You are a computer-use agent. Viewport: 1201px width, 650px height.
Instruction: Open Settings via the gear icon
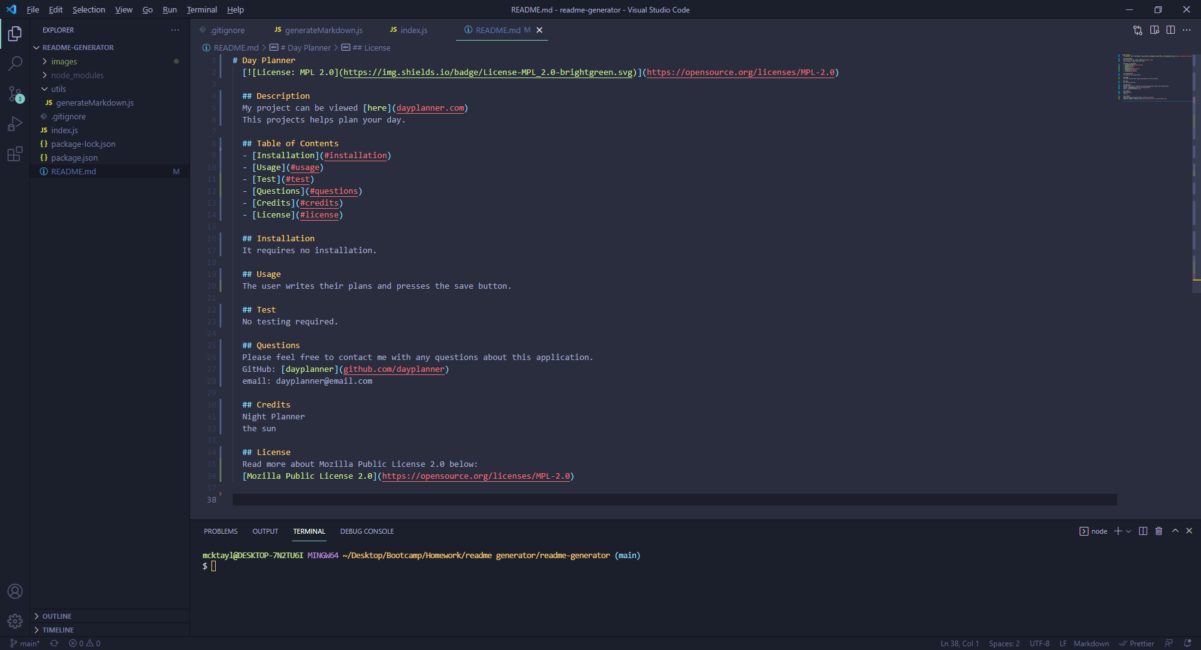(x=15, y=621)
